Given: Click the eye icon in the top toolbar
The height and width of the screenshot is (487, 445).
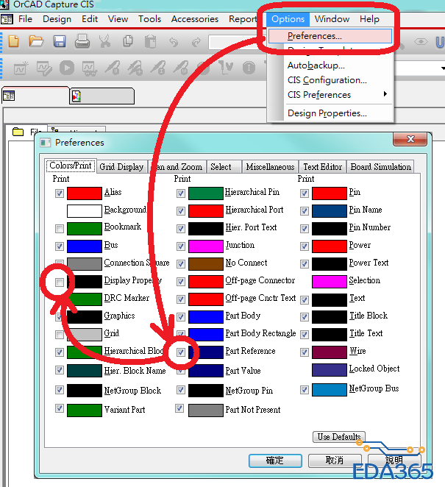Looking at the screenshot, I should tap(421, 42).
